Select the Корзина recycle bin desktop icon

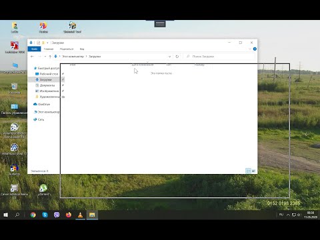15,88
